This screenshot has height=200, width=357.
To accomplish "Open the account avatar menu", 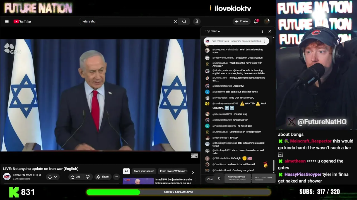I will 267,21.
